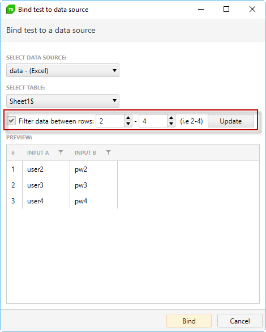Cancel the bind dialog
This screenshot has width=266, height=332.
pyautogui.click(x=240, y=321)
